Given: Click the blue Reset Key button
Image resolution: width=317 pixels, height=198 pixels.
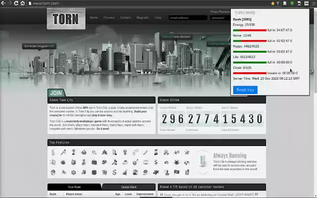Looking at the screenshot, I should point(245,90).
